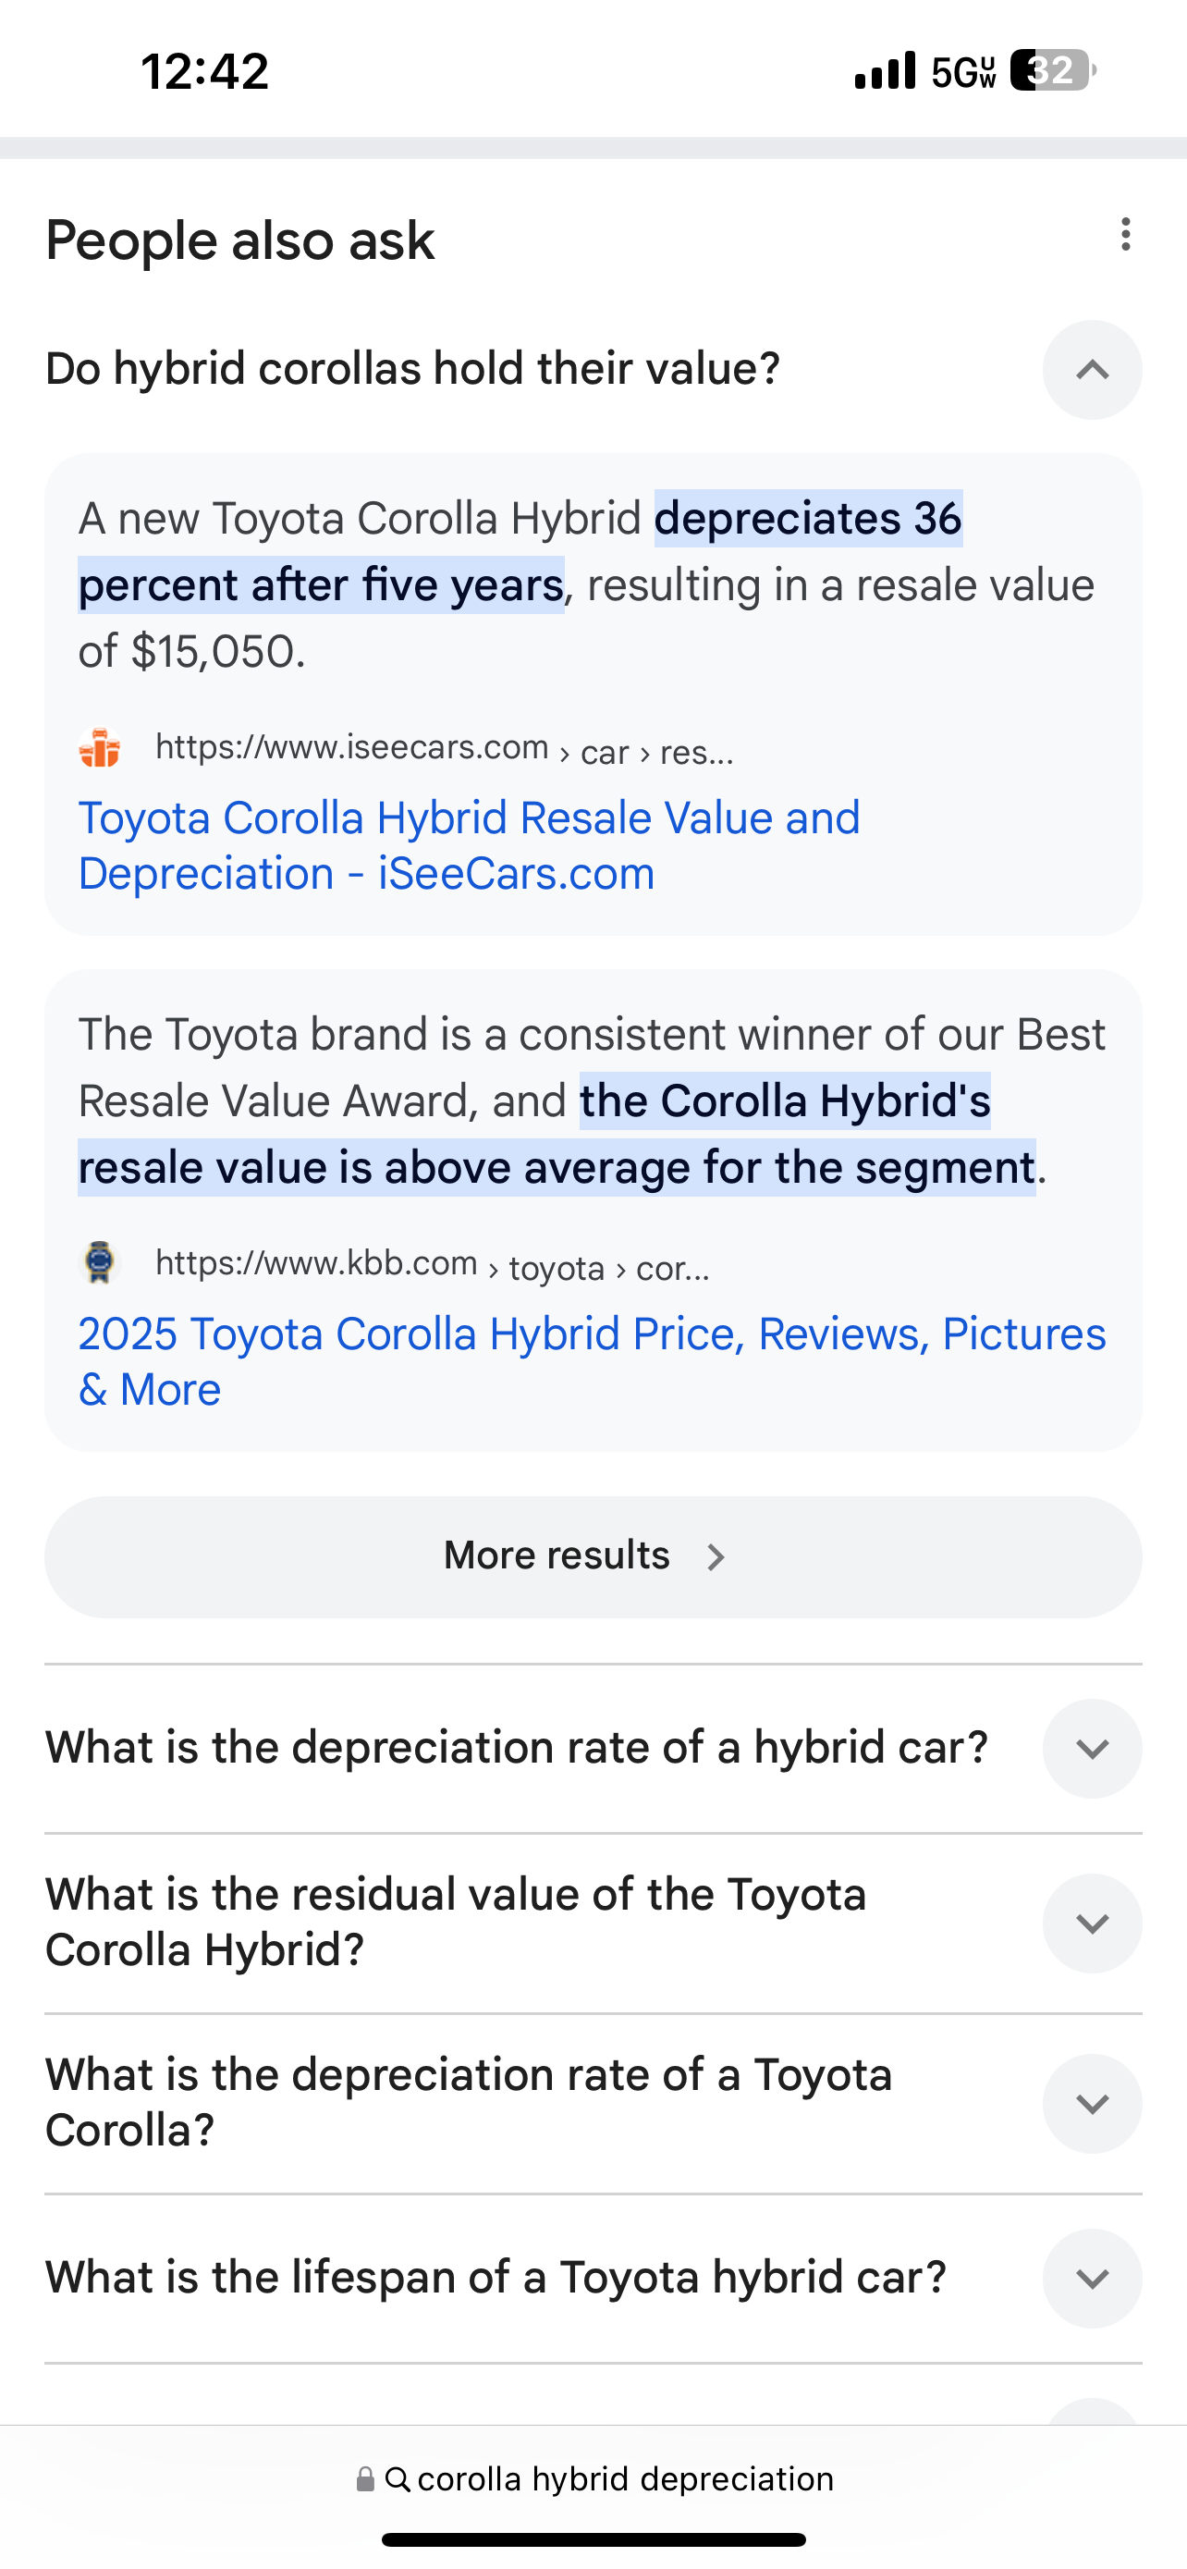
Task: Tap the iSeeCars favicon icon
Action: 100,748
